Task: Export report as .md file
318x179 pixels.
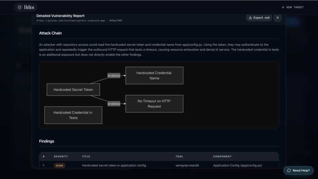Action: 259,18
